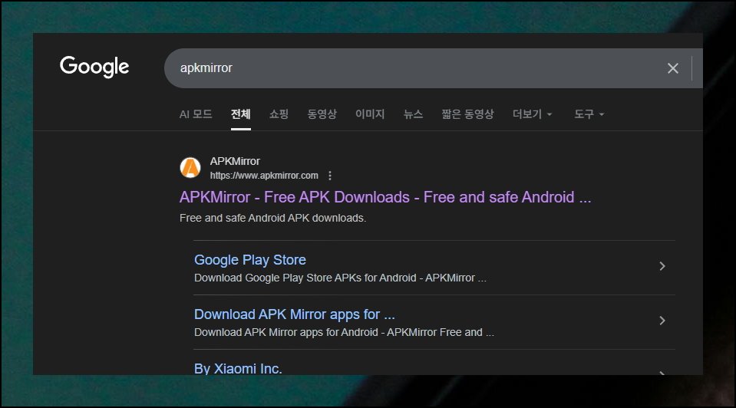
Task: Click 'Download APK Mirror apps for Android - APKMirror' description
Action: point(344,332)
